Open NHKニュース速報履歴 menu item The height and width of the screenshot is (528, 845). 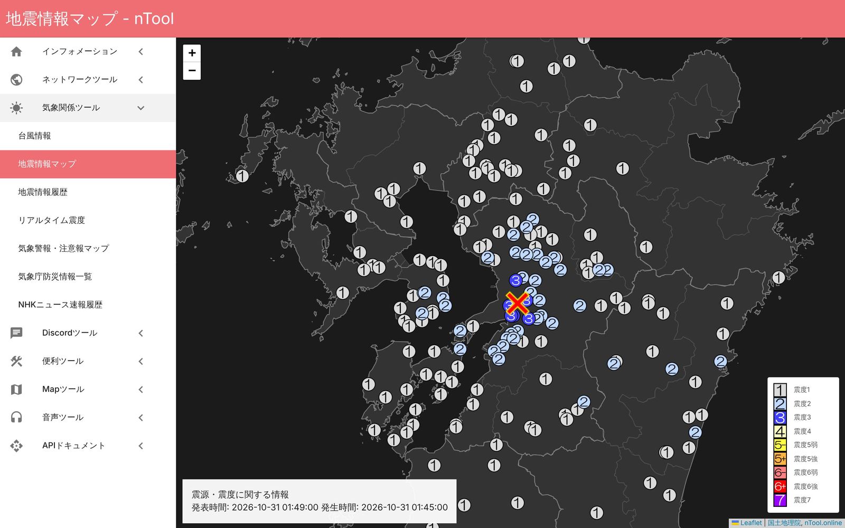coord(88,305)
